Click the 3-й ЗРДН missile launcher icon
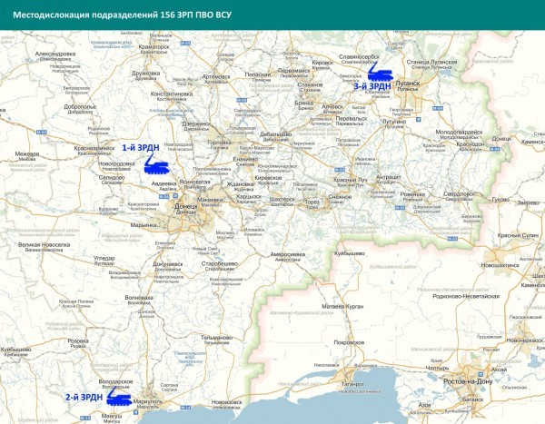This screenshot has height=424, width=545. [x=381, y=74]
